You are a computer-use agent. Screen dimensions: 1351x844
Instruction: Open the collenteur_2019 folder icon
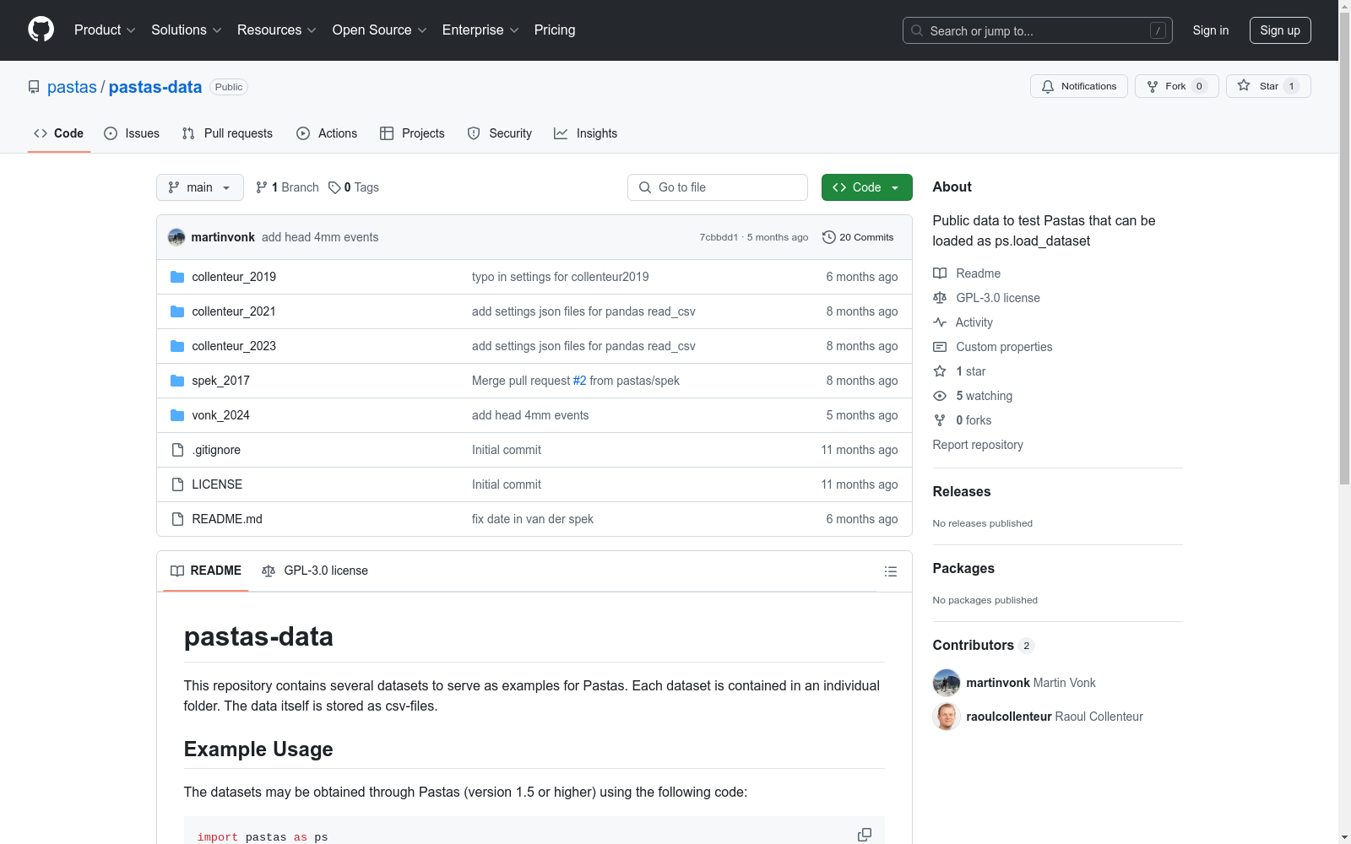click(x=177, y=277)
